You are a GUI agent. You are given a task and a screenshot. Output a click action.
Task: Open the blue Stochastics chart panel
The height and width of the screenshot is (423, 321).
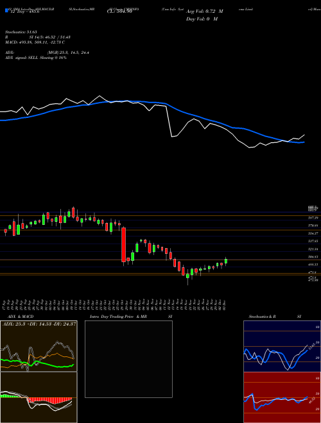coord(282,346)
